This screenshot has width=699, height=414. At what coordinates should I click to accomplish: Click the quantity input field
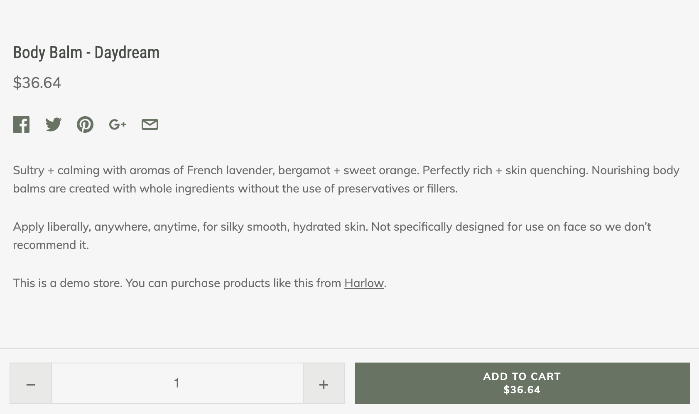[177, 383]
